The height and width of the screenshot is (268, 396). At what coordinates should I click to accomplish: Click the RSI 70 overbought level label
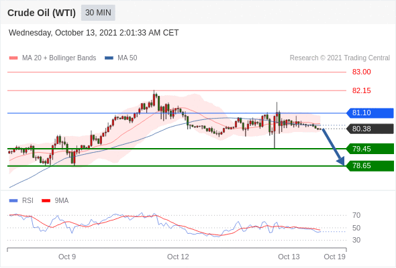click(356, 215)
